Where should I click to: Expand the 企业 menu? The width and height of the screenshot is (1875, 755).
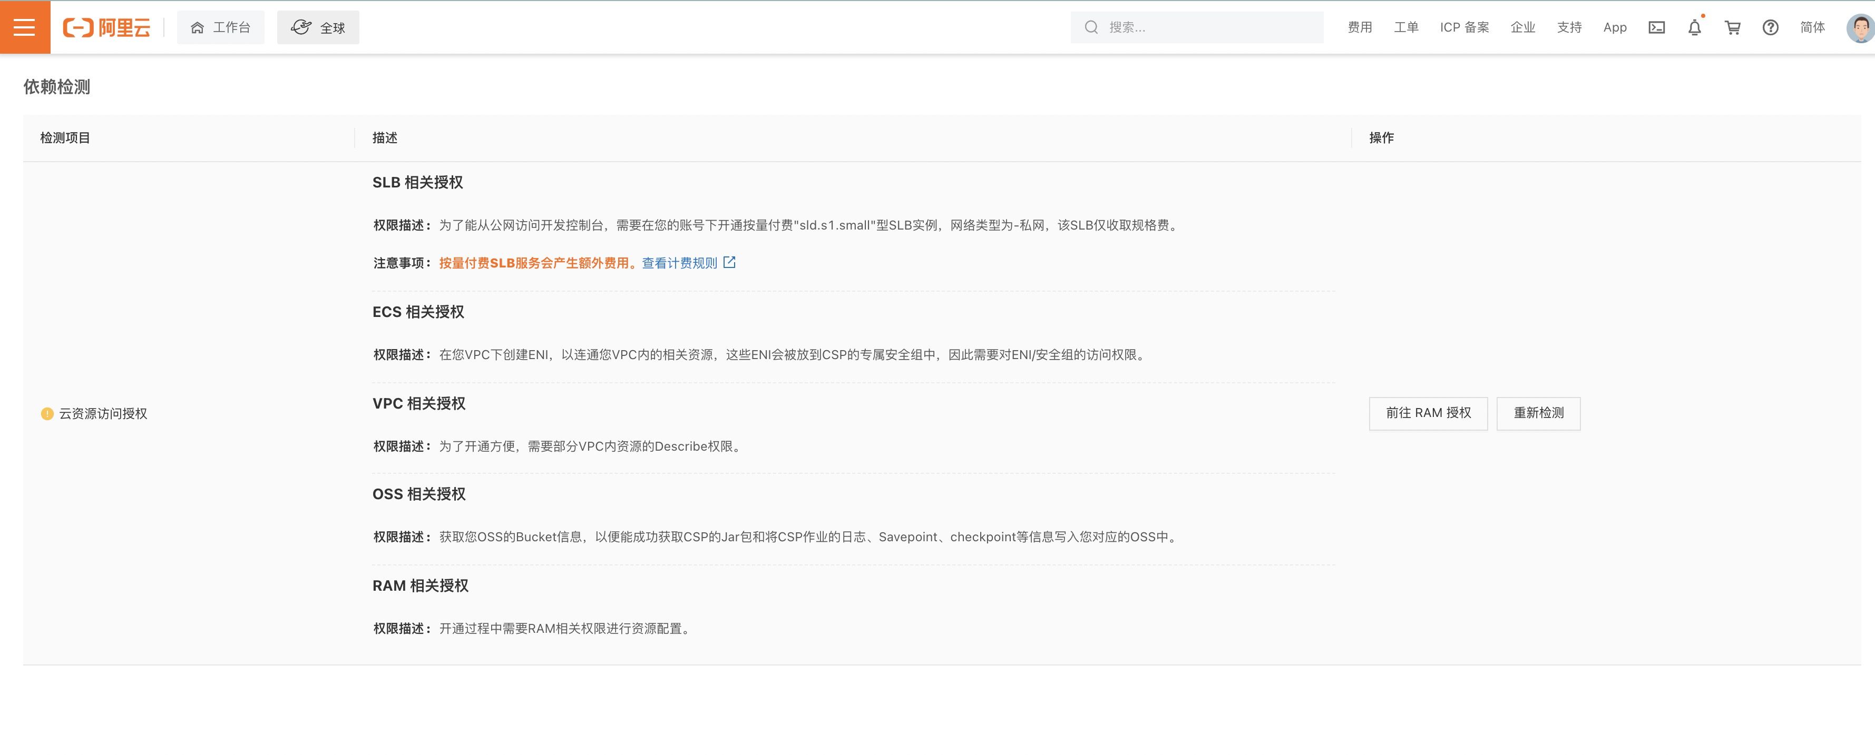[1522, 27]
